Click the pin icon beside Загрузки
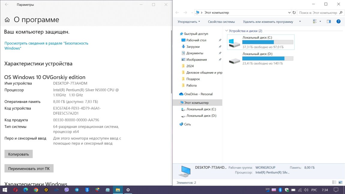Image resolution: width=345 pixels, height=194 pixels. coord(220,47)
